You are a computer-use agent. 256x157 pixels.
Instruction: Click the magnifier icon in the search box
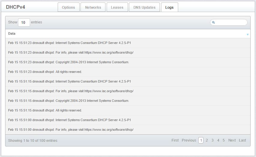[x=213, y=22]
